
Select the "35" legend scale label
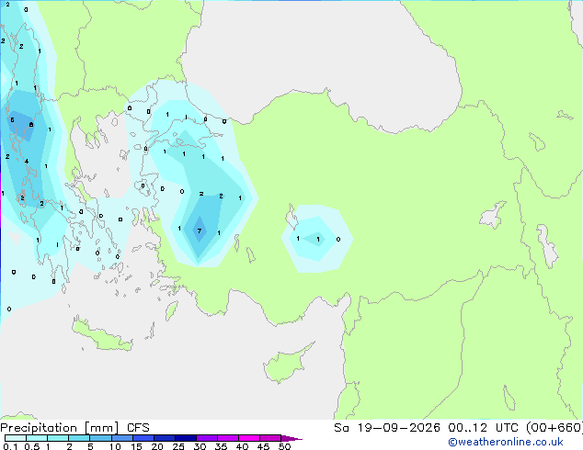(221, 446)
